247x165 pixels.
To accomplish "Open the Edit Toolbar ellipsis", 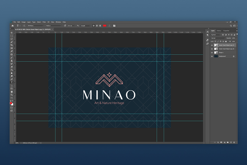I will tap(12, 98).
